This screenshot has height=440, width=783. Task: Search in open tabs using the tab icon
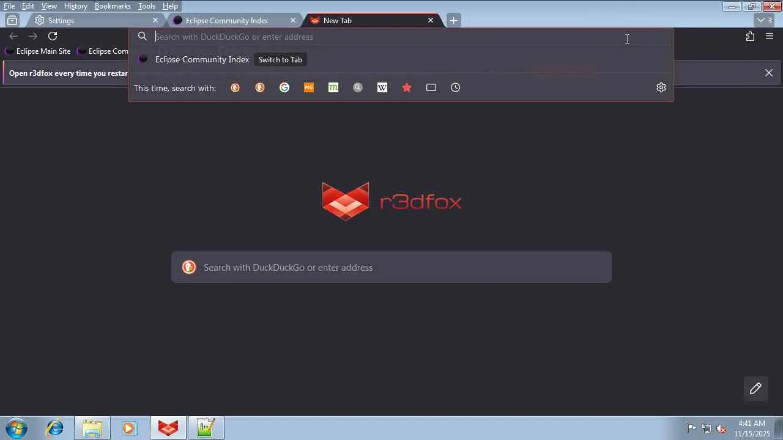click(x=431, y=87)
